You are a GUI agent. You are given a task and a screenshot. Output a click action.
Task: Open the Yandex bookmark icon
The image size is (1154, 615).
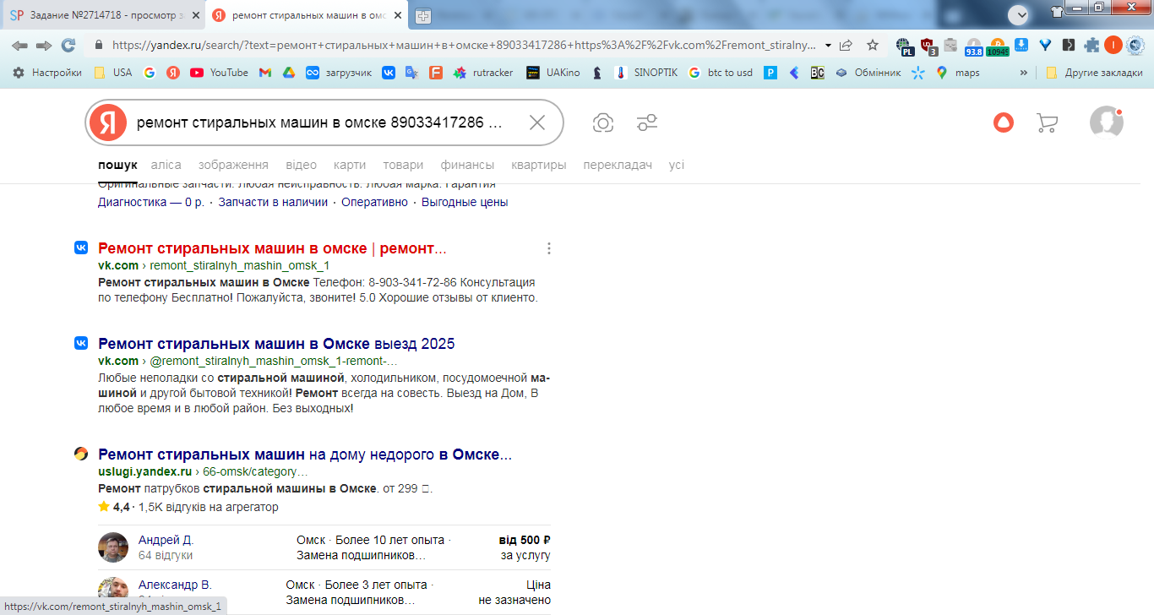click(x=173, y=73)
